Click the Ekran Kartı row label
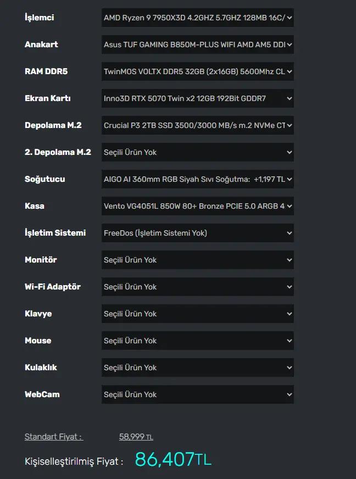 point(48,98)
